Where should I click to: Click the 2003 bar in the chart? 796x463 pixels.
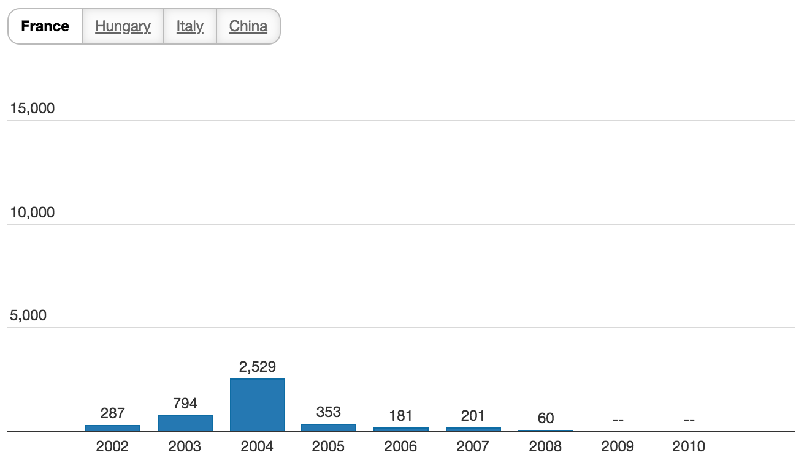185,423
